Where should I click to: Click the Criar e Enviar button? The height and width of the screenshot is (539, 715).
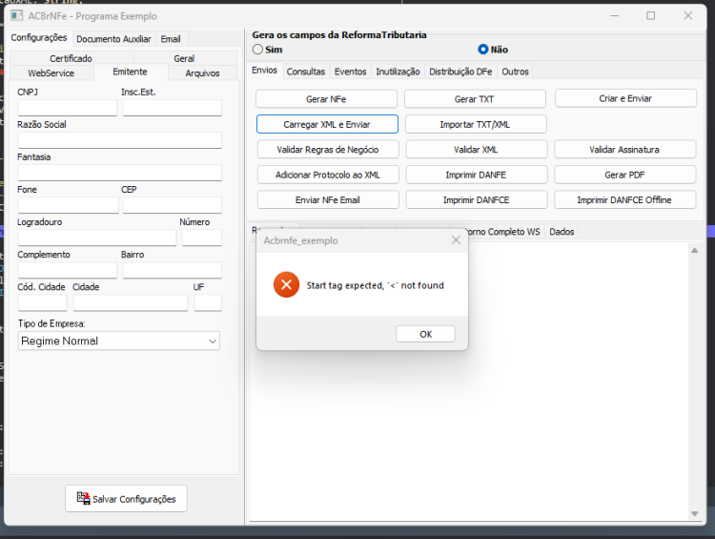(625, 98)
